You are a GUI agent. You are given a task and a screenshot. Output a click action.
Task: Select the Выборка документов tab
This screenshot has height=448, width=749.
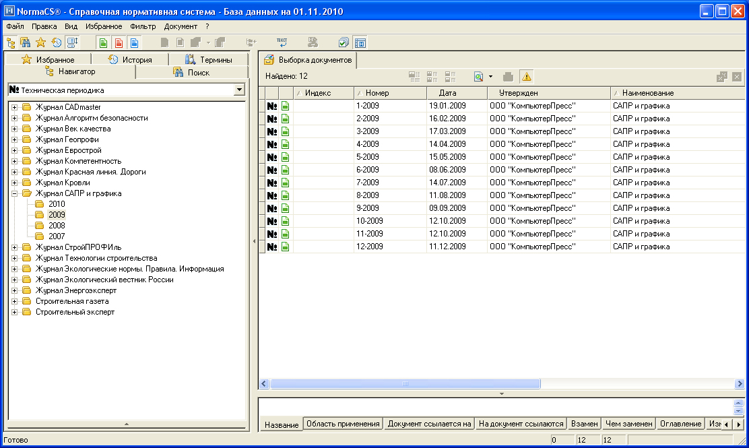[308, 60]
